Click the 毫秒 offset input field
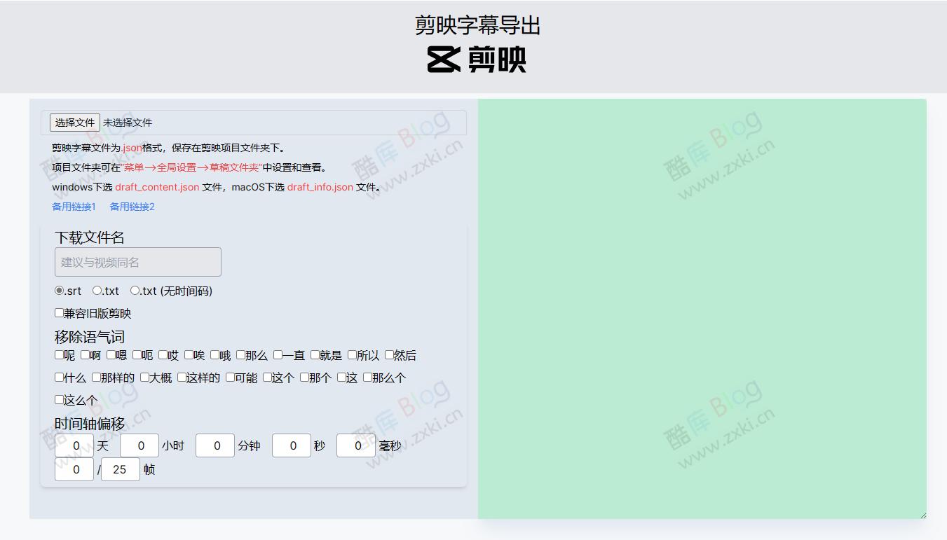947x540 pixels. pyautogui.click(x=356, y=445)
